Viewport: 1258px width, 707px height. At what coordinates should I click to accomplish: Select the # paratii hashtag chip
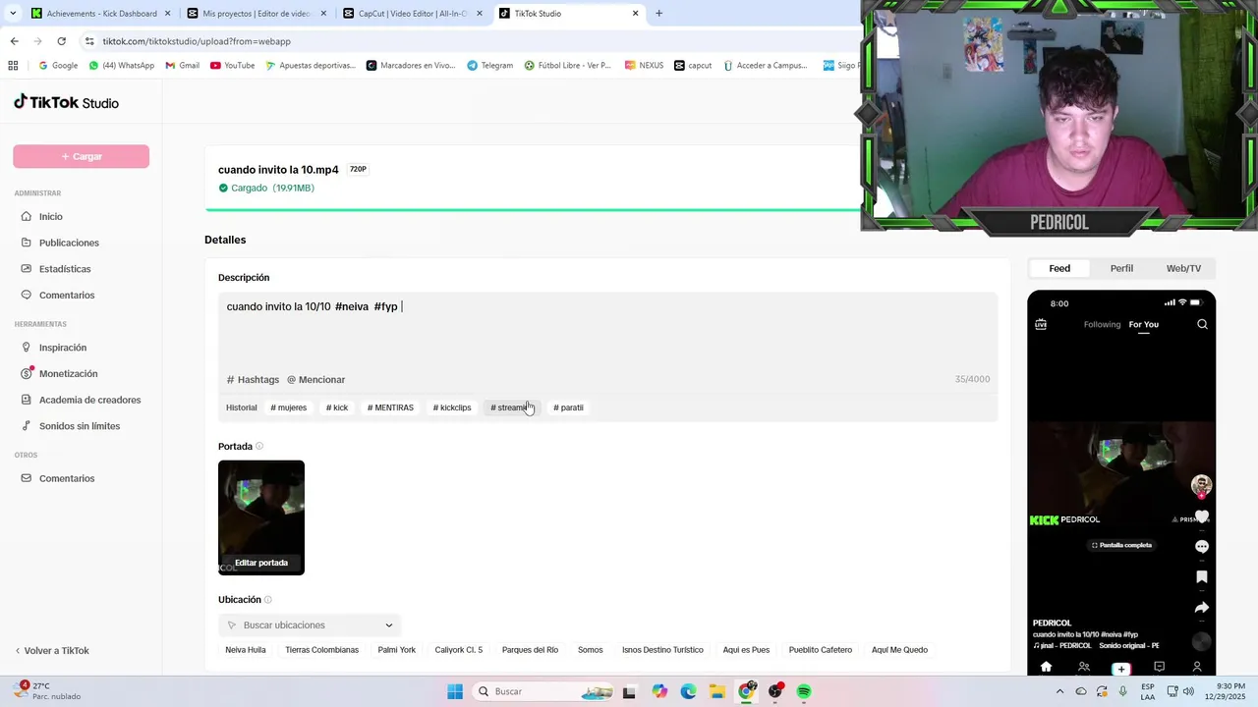coord(568,408)
